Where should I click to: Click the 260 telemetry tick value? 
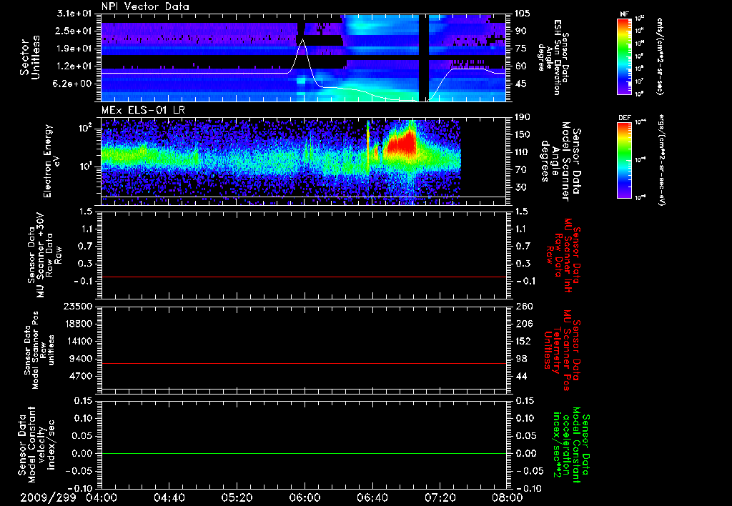click(x=523, y=306)
